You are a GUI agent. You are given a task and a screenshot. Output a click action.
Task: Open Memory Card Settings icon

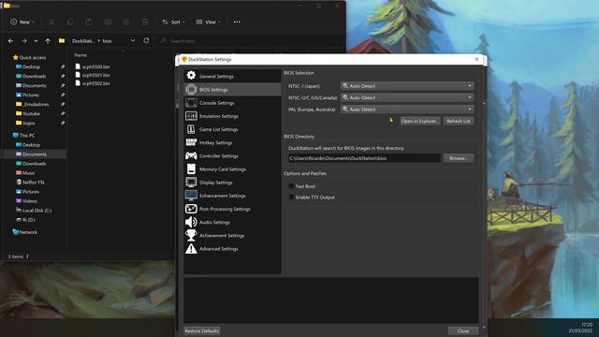pos(191,168)
